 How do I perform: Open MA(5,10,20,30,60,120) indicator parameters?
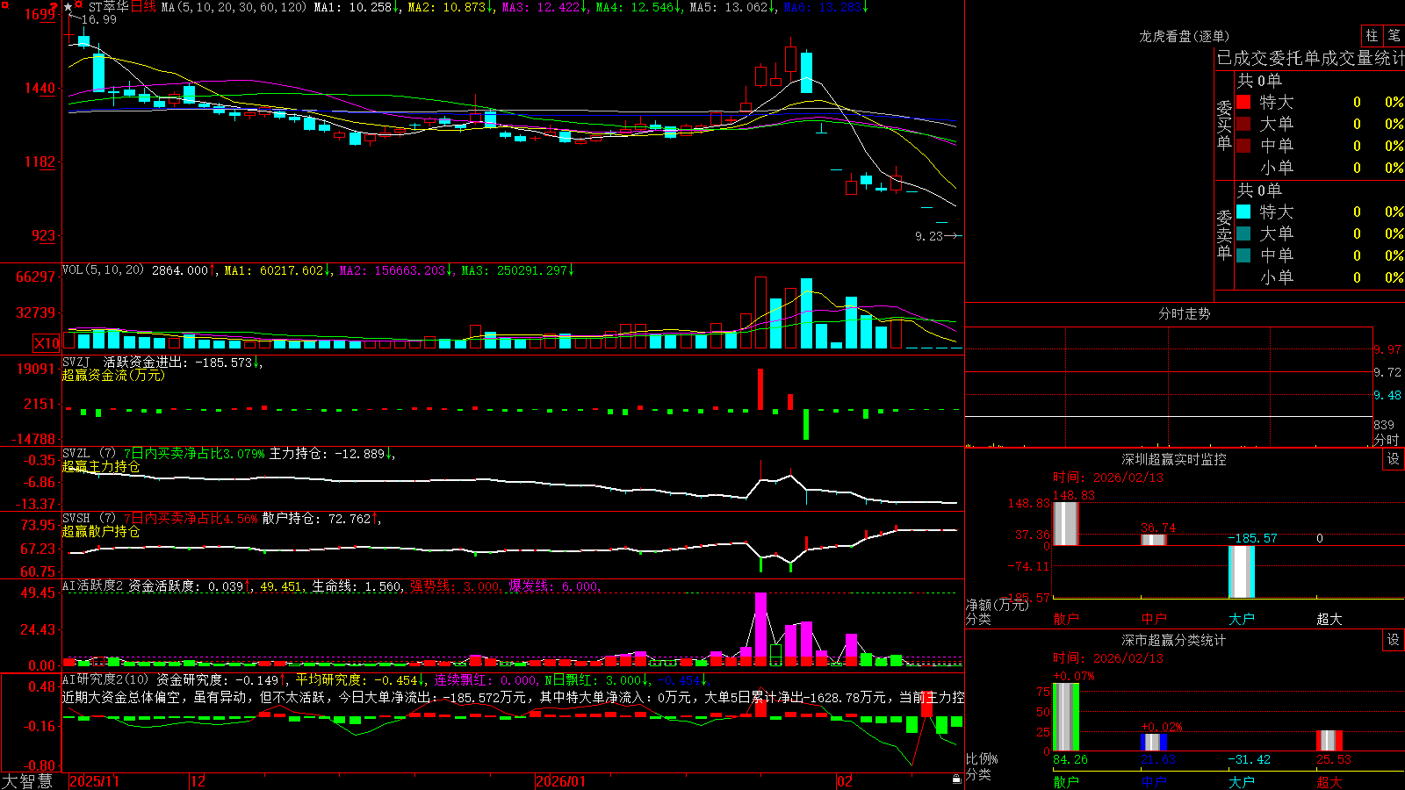(x=234, y=7)
